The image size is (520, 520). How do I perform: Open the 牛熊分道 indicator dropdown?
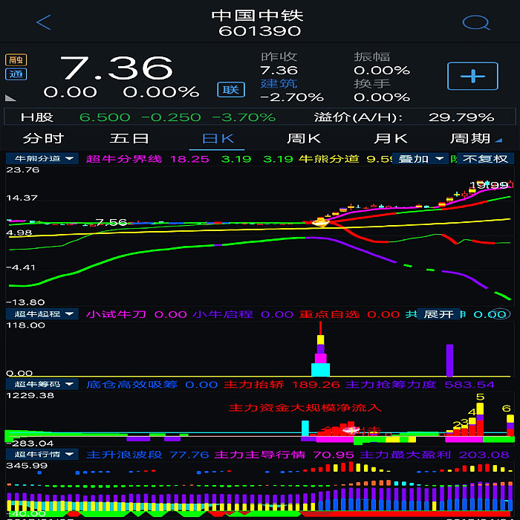(42, 158)
